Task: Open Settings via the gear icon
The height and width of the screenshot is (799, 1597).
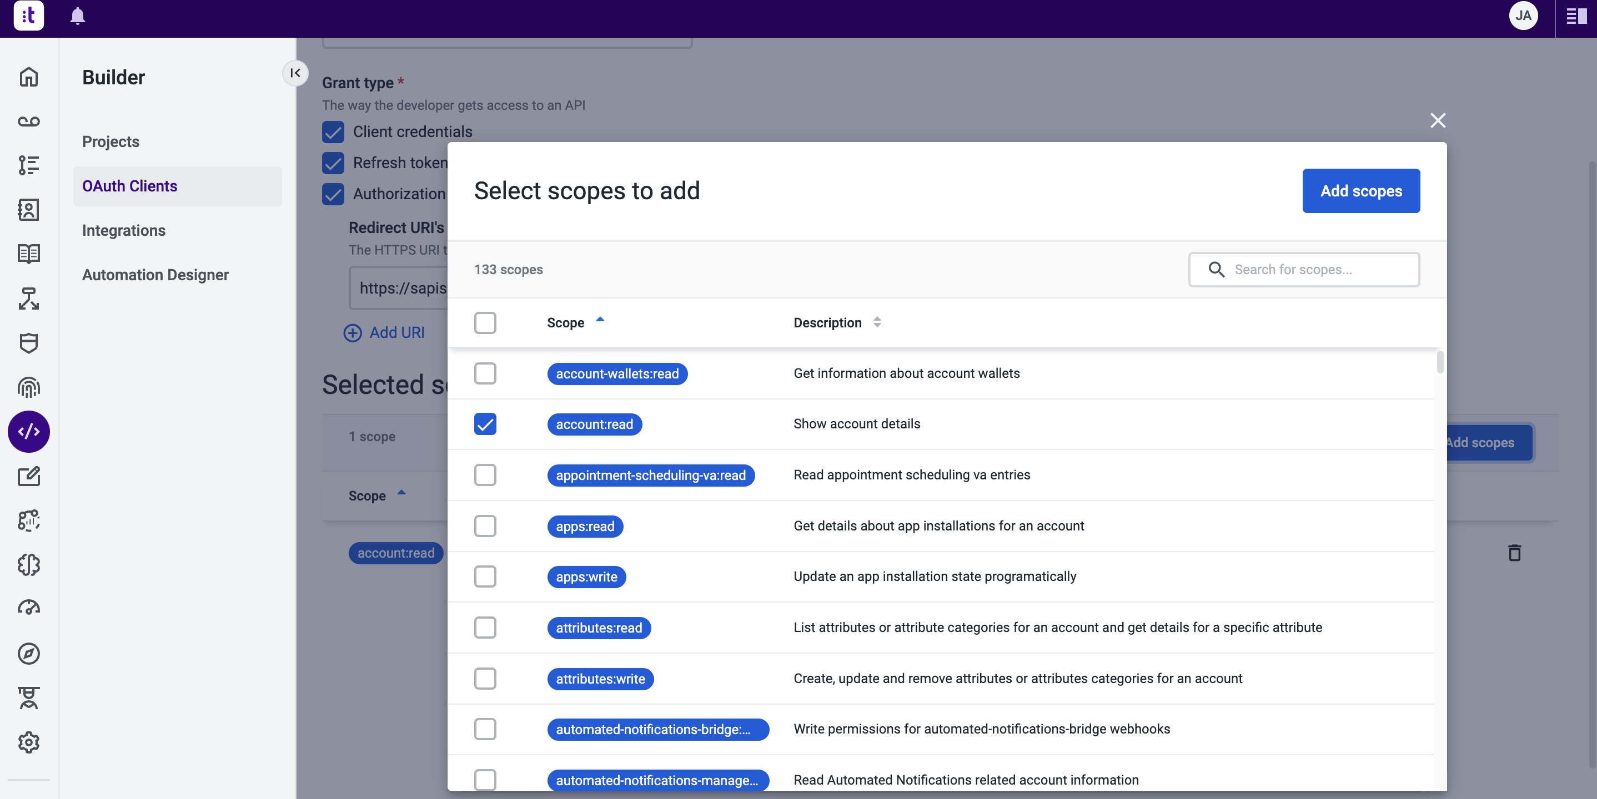Action: tap(28, 742)
